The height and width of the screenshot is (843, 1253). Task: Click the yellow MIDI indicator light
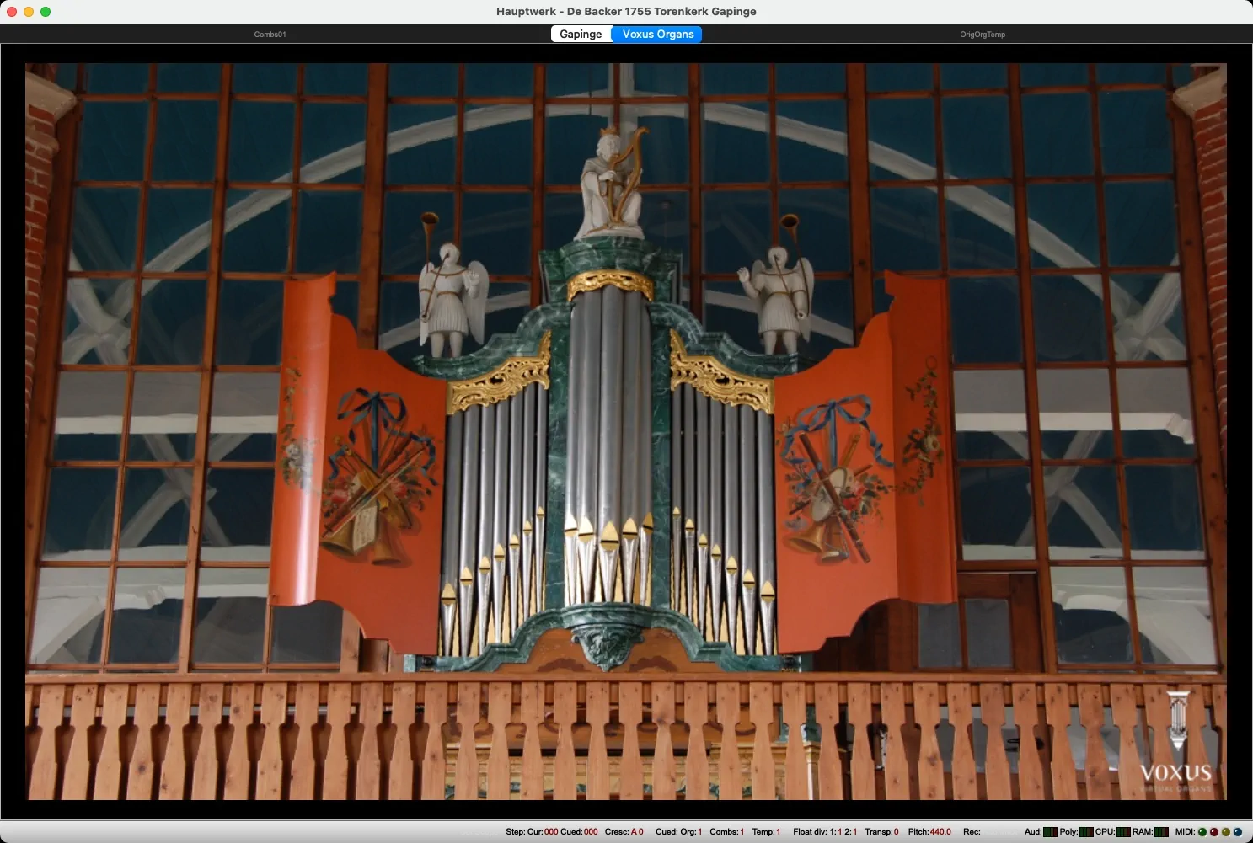[1225, 832]
